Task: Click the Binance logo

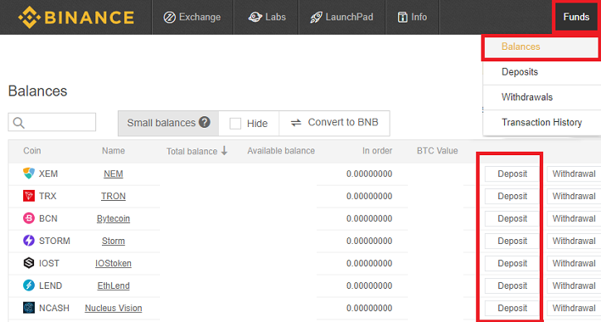Action: pos(76,17)
